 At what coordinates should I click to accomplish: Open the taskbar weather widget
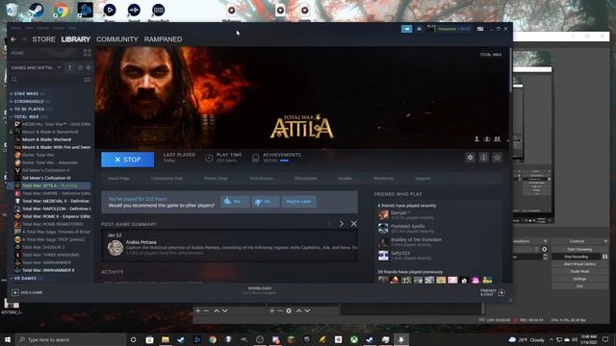coord(526,339)
